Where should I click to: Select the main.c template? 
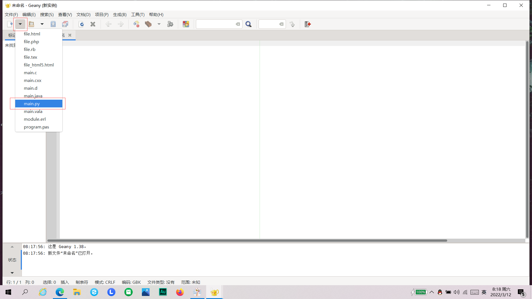(x=39, y=73)
